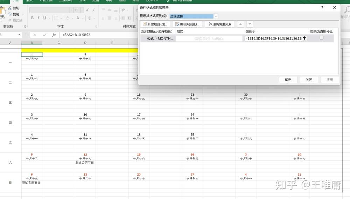Screen dimensions: 350x199
Task: Select column C header
Action: (x=58, y=43)
